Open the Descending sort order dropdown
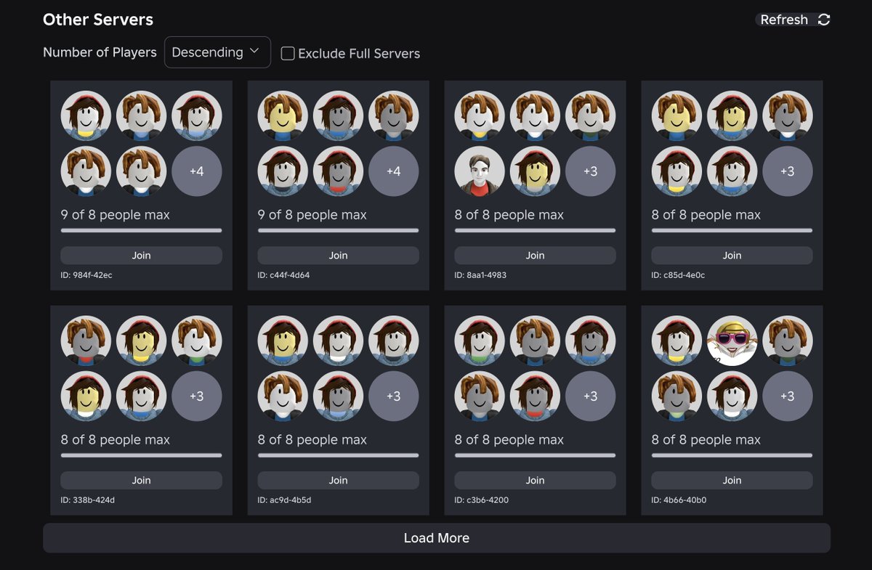The height and width of the screenshot is (570, 872). click(x=217, y=52)
